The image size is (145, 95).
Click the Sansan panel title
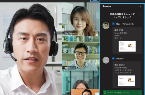(106, 6)
